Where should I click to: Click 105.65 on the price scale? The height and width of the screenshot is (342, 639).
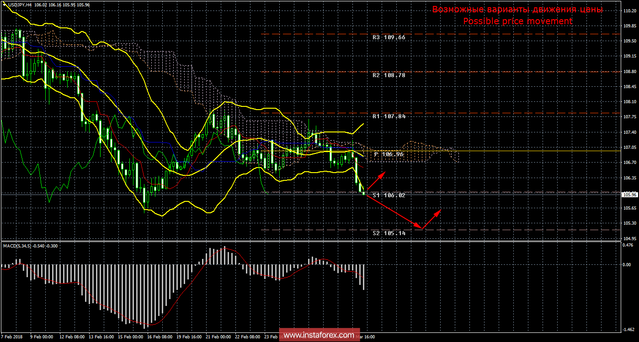coord(629,208)
